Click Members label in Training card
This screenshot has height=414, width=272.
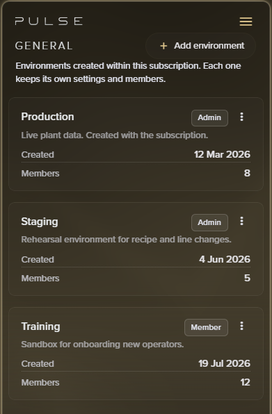pos(40,383)
